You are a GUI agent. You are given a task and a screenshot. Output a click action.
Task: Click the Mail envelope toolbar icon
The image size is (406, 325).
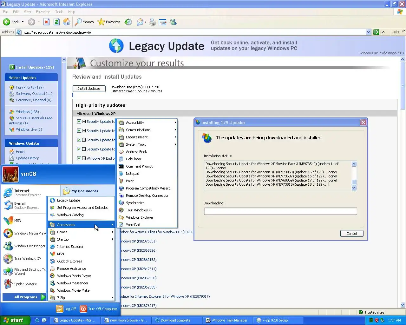point(140,22)
